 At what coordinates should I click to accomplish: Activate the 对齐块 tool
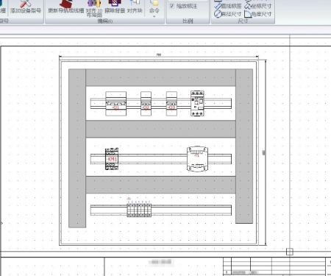135,7
